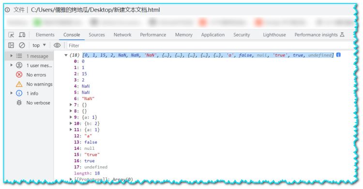Viewport: 363px width, 189px height.
Task: Click array entry 1: 1
Action: click(79, 68)
